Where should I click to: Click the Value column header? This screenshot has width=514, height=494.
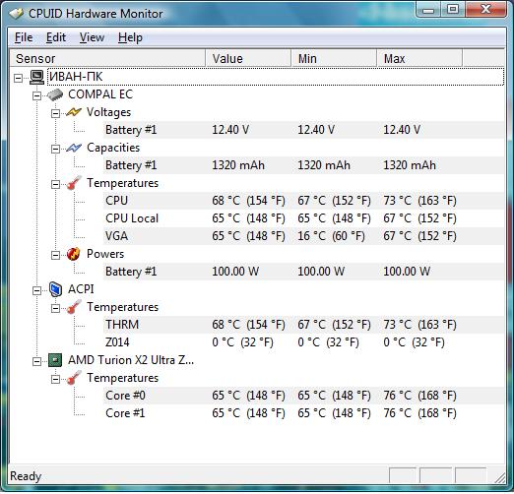[248, 58]
